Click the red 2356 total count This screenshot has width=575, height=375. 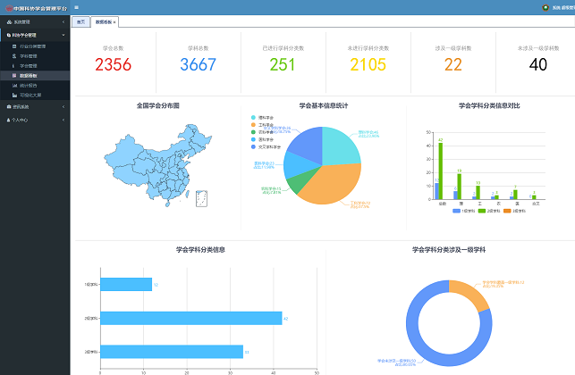coord(113,64)
